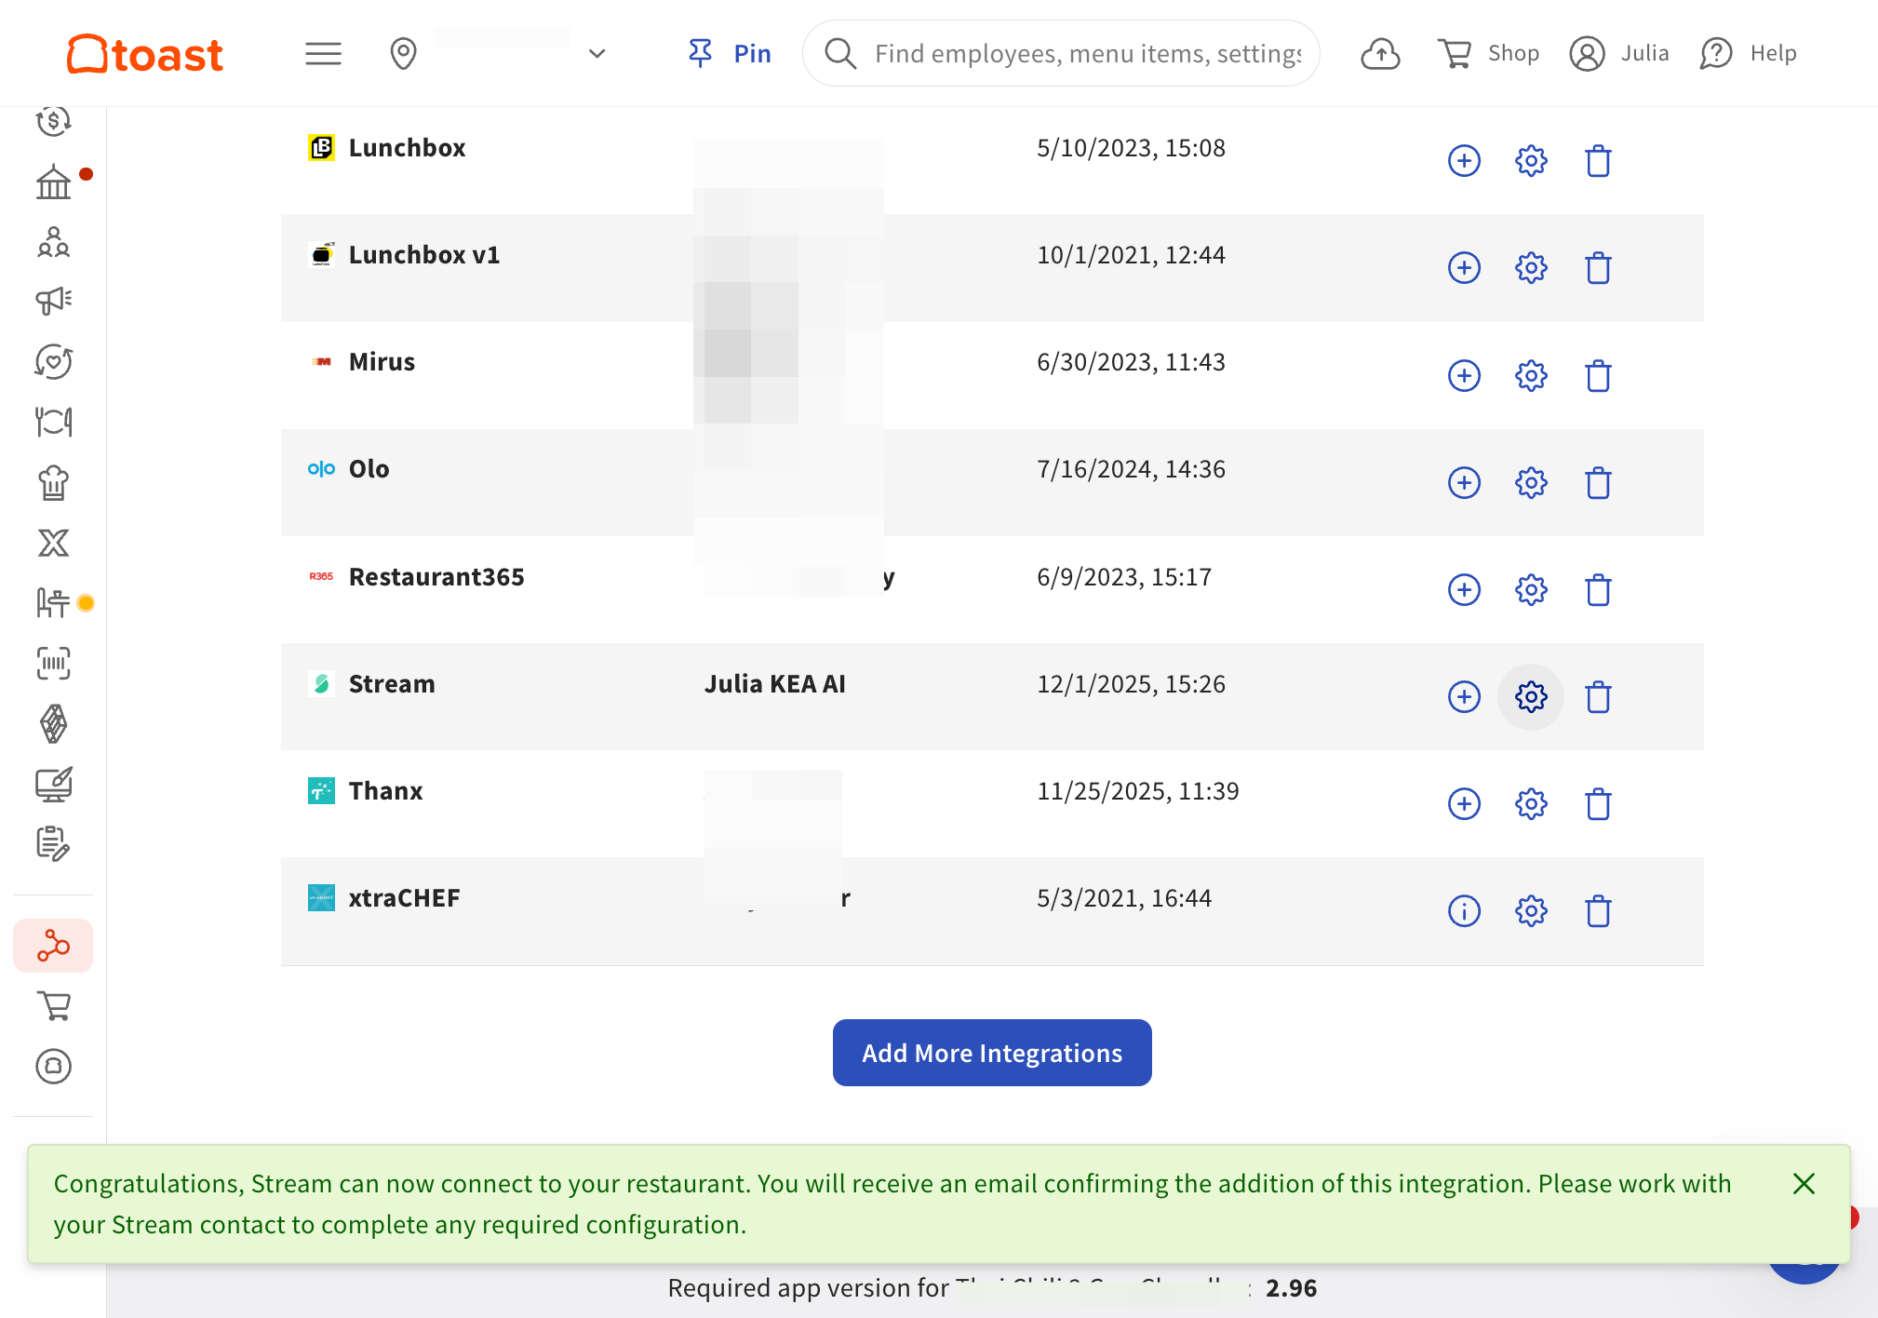
Task: Open settings gear for Stream
Action: (1531, 697)
